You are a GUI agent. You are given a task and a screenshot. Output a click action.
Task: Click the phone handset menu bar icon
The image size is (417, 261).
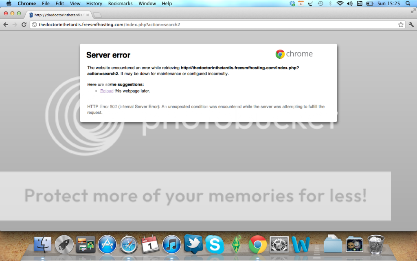[311, 3]
